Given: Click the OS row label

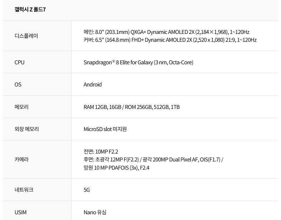Looking at the screenshot, I should (x=18, y=85).
